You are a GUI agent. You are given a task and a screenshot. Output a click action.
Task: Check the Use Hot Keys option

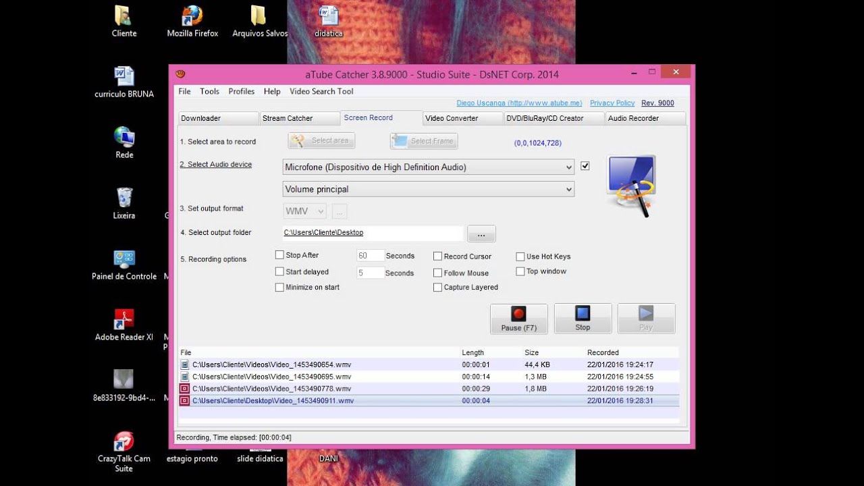coord(520,256)
